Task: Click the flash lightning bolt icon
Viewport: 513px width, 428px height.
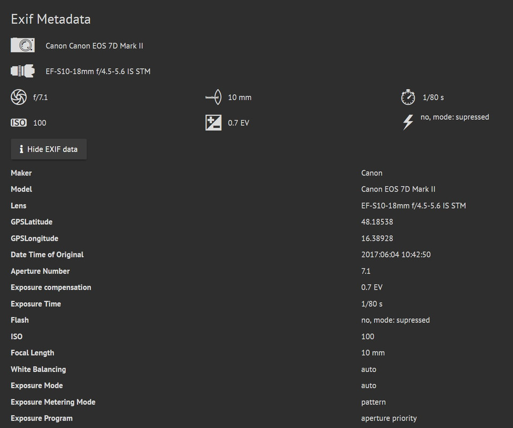Action: [x=408, y=123]
